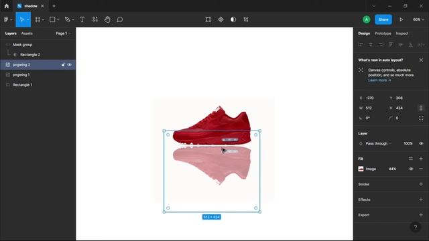
Task: Select the Frame tool
Action: [38, 19]
